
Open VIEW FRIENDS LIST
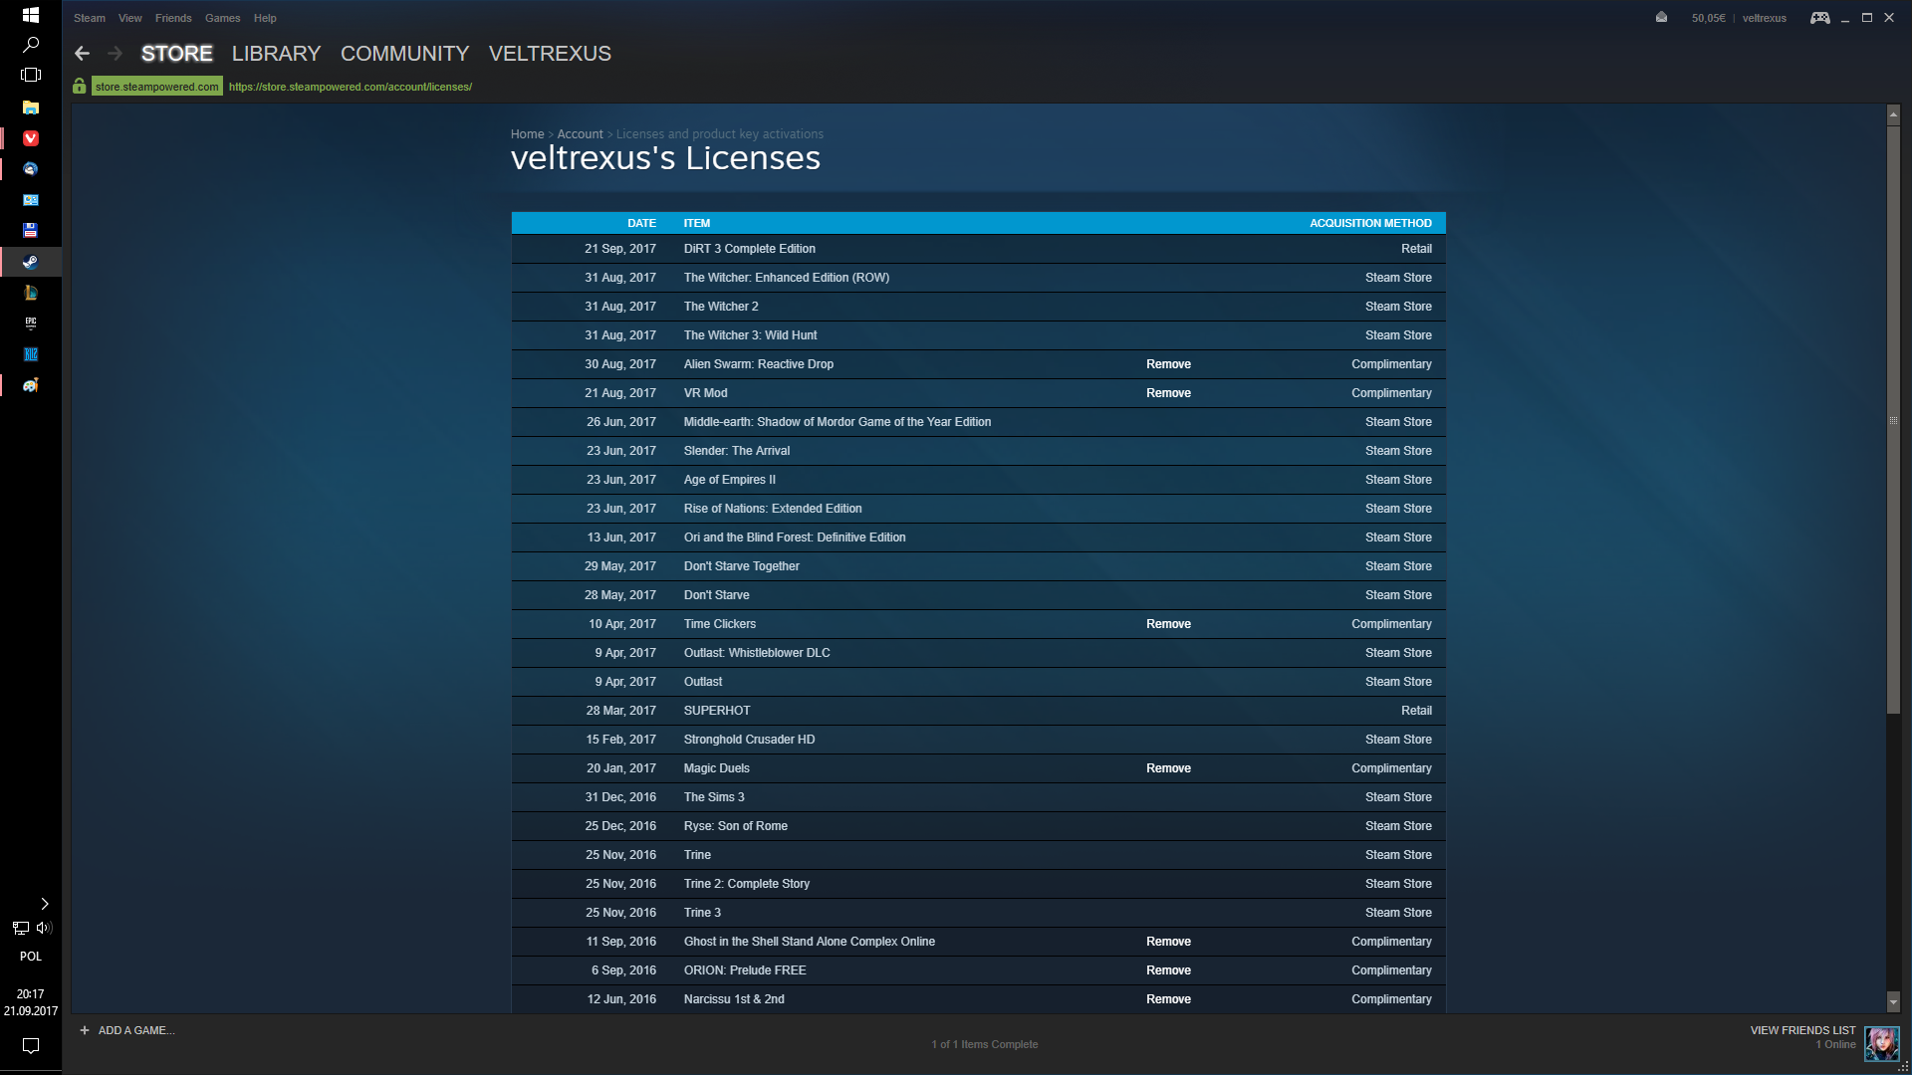tap(1802, 1030)
